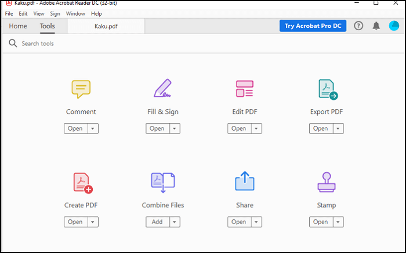Viewport: 406px width, 253px height.
Task: Open the Export PDF tool icon
Action: [x=327, y=89]
